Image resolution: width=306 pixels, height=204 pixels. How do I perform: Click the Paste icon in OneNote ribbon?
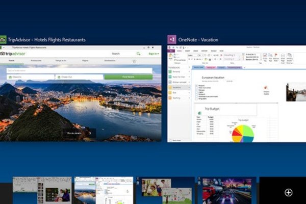tap(170, 57)
